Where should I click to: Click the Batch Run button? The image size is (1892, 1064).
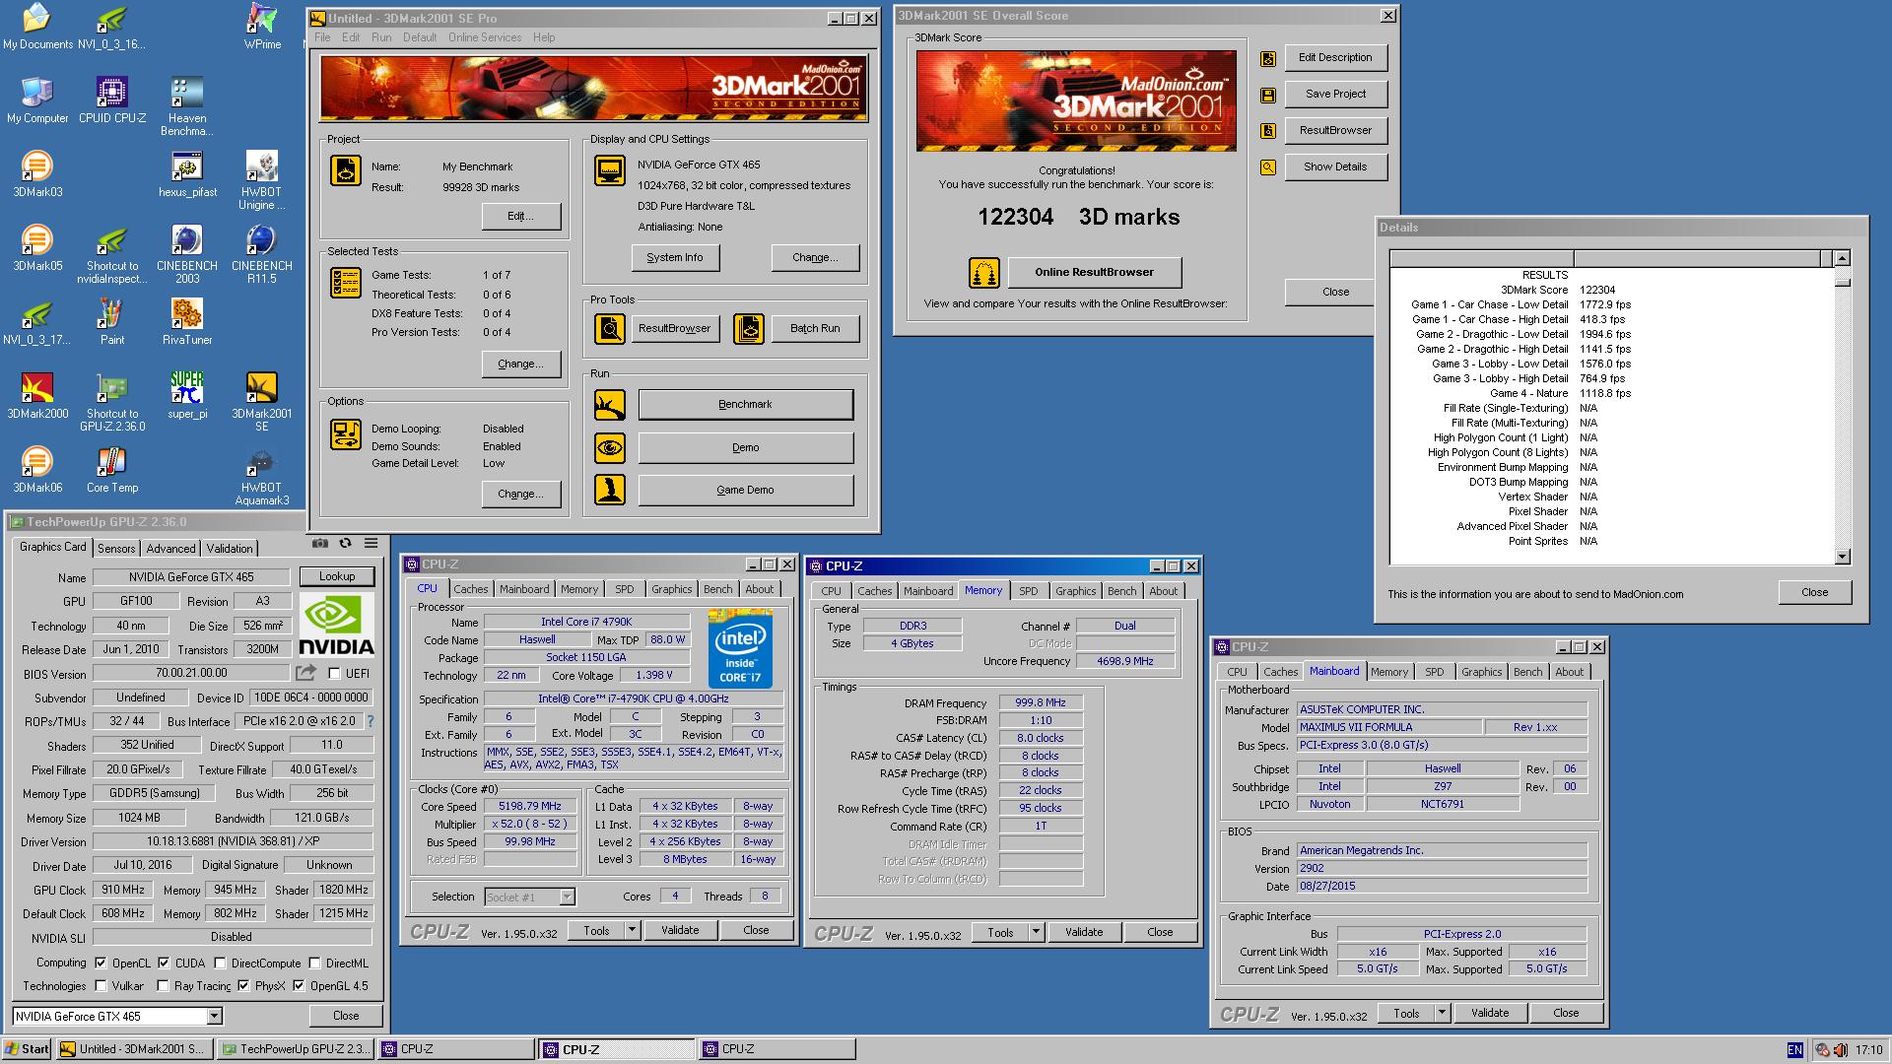(x=815, y=328)
